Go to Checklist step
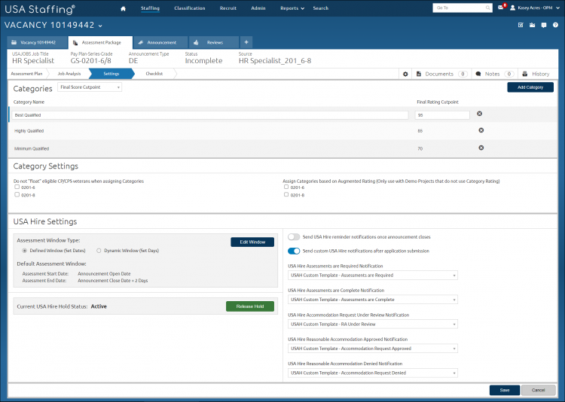 pos(154,74)
